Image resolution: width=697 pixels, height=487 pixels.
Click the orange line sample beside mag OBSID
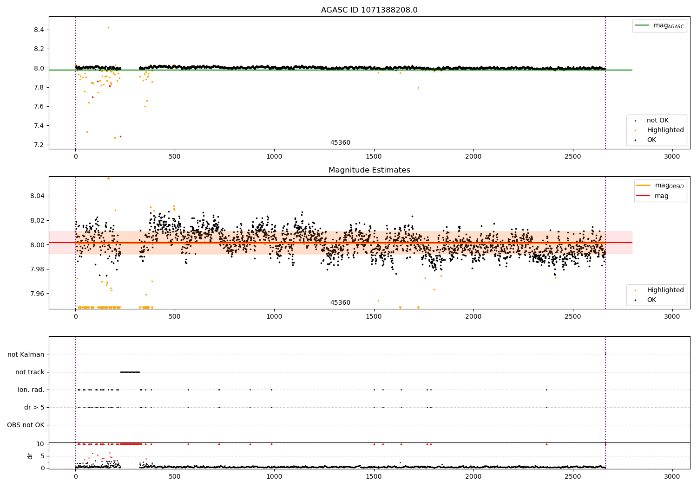644,186
